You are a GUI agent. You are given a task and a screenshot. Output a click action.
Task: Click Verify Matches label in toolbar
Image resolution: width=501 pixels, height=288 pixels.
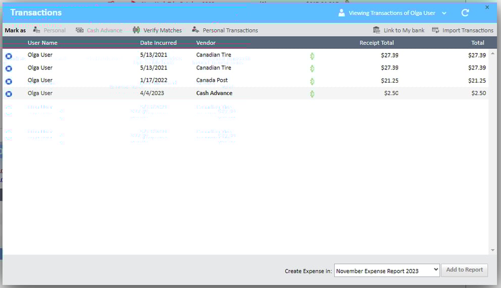click(162, 30)
